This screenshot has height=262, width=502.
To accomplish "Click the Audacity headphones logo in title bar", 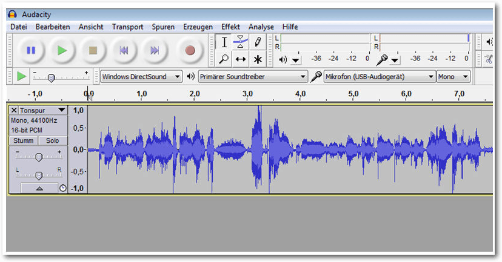I will click(x=12, y=15).
